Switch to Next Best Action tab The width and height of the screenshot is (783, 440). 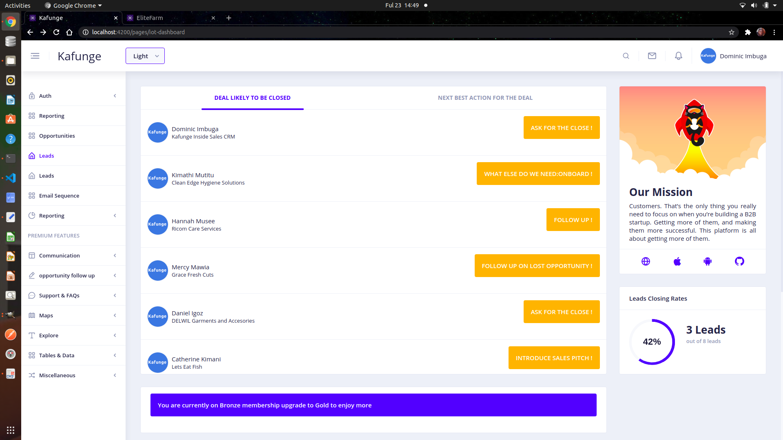(x=485, y=98)
